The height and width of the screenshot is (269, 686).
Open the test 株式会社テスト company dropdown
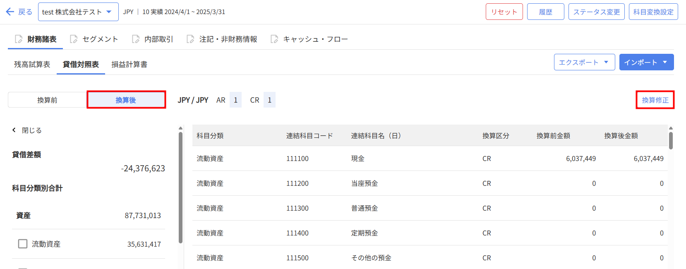point(78,12)
